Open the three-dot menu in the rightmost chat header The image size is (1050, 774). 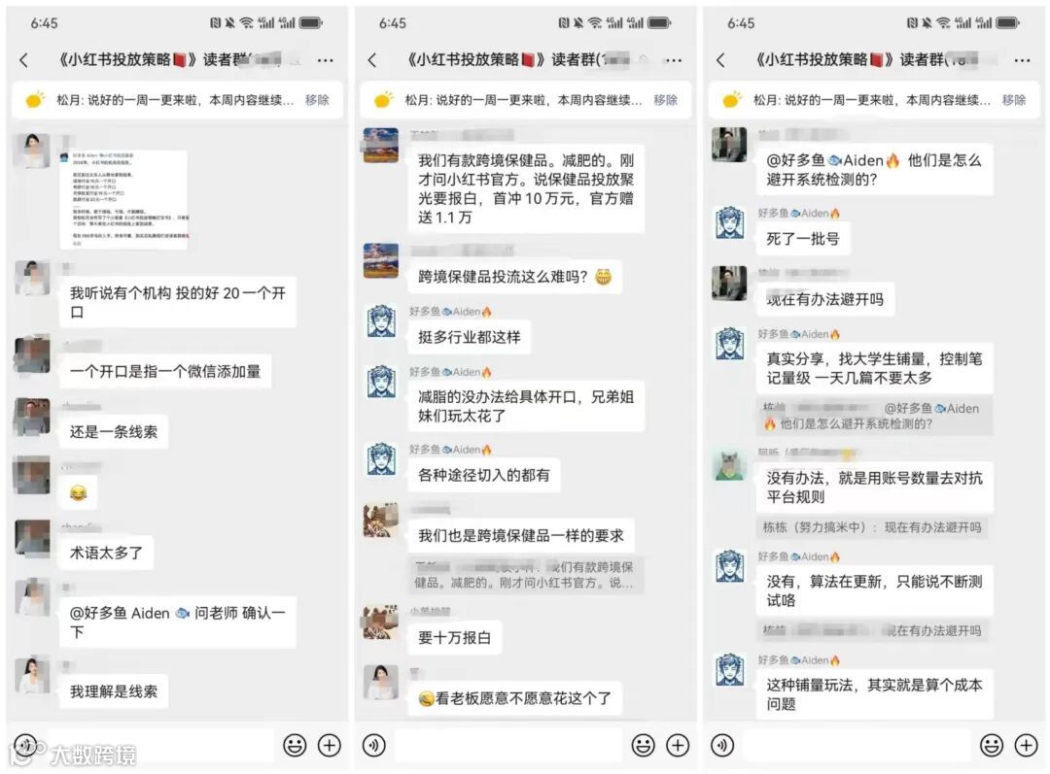click(1021, 60)
